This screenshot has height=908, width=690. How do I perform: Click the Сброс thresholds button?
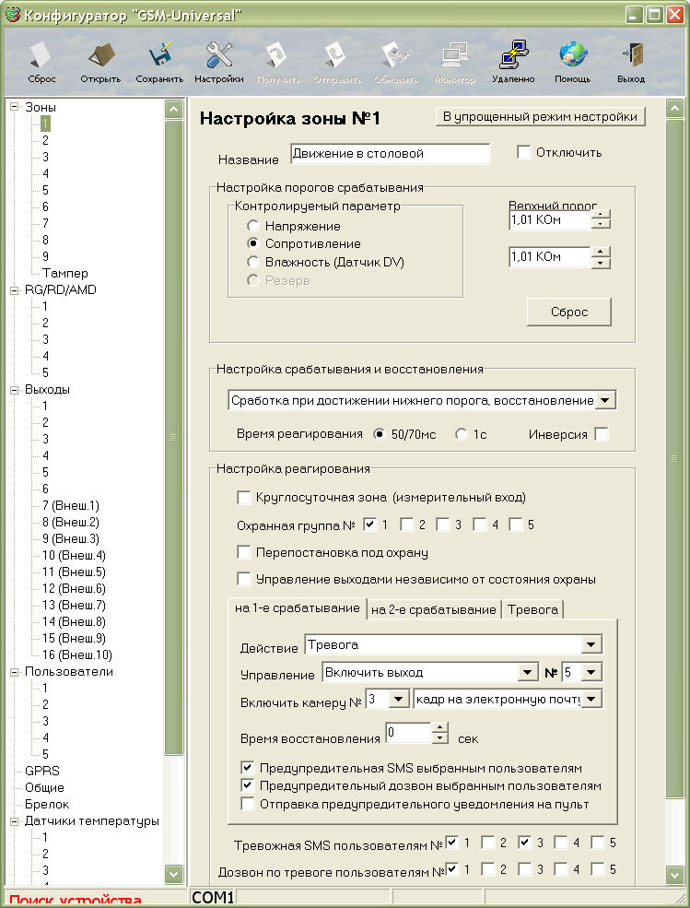(x=569, y=312)
